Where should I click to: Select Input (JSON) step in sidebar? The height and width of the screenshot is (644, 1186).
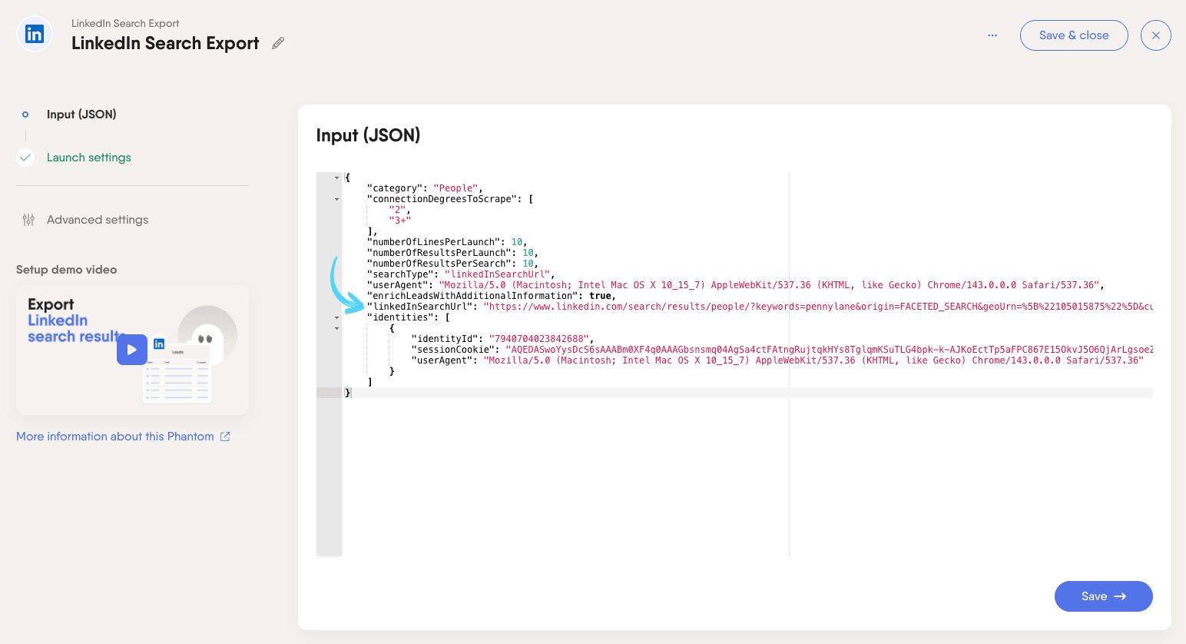point(81,115)
